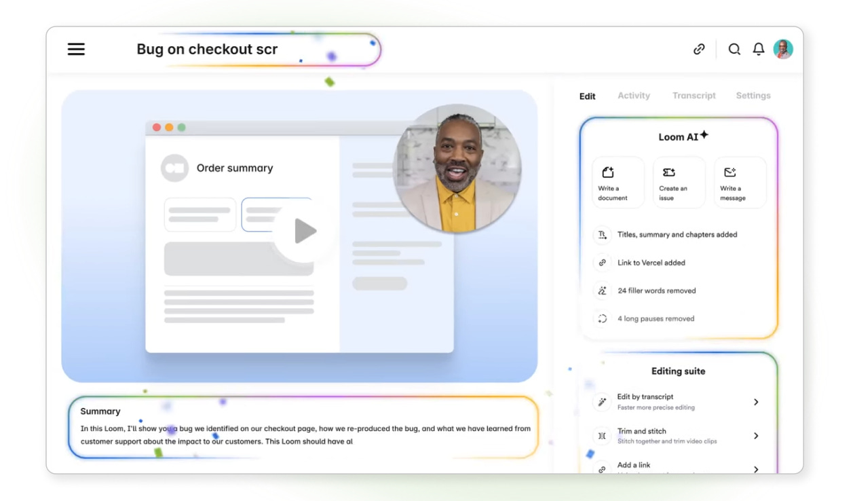The height and width of the screenshot is (501, 855).
Task: Click the presenter camera bubble
Action: point(457,168)
